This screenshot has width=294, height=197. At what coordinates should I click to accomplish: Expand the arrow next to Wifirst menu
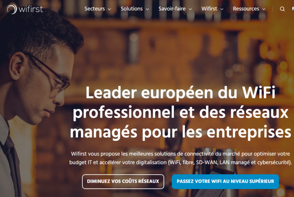click(222, 9)
